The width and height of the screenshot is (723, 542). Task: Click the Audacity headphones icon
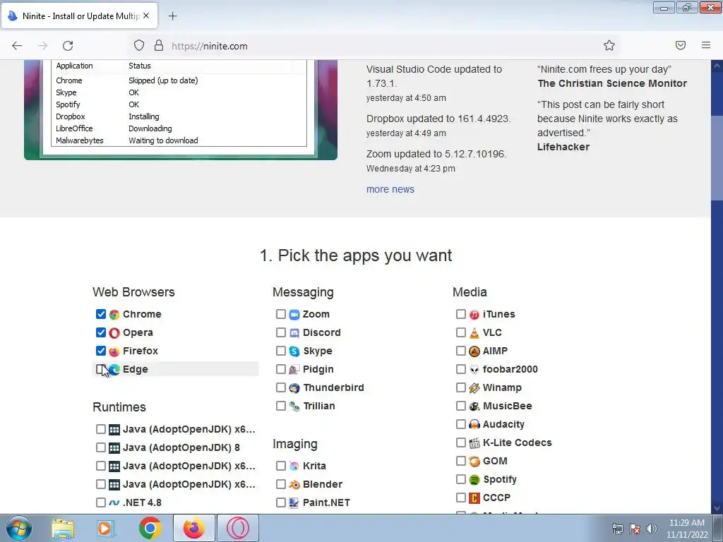click(x=474, y=424)
